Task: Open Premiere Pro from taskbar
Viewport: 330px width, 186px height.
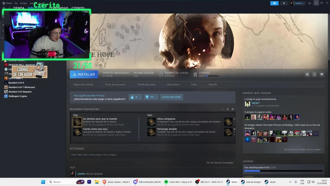Action: pyautogui.click(x=89, y=182)
